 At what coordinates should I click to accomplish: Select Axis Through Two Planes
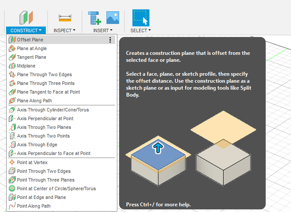point(44,127)
